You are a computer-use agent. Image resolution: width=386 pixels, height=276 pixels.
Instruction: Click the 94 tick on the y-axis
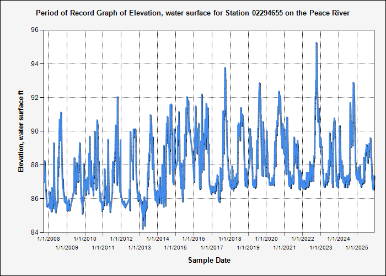pyautogui.click(x=34, y=64)
